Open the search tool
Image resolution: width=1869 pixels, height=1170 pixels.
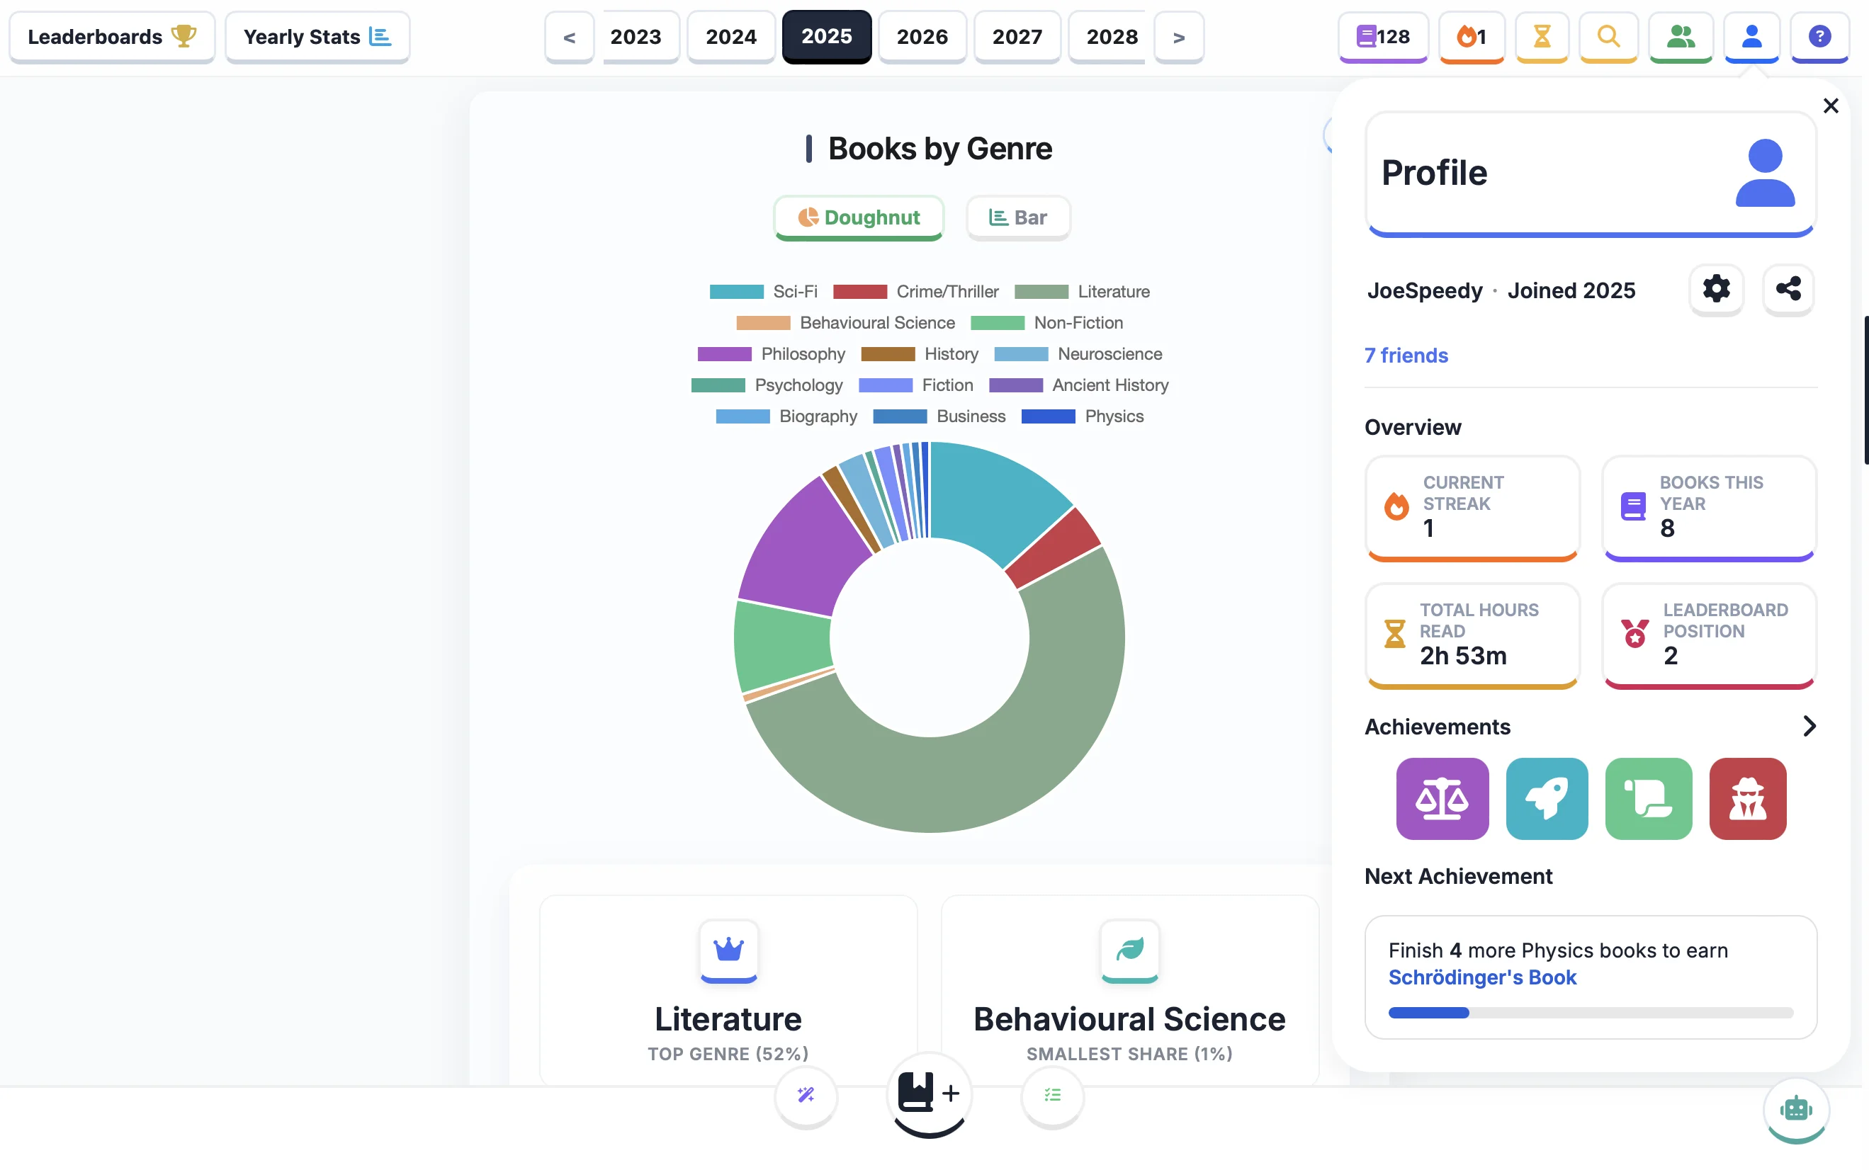pos(1608,36)
